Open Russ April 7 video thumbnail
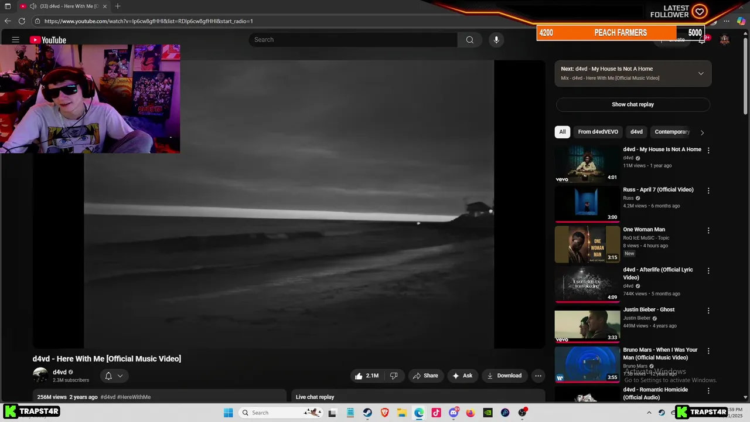This screenshot has height=422, width=750. point(587,204)
